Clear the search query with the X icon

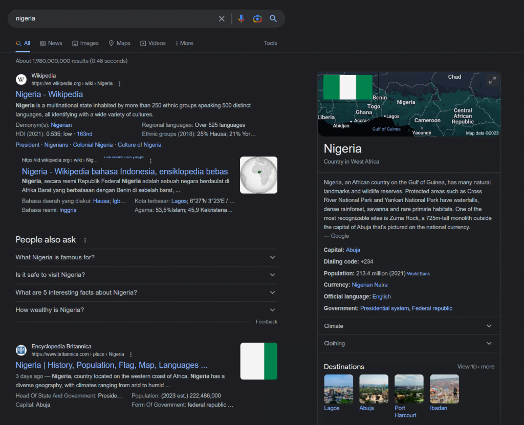pos(222,18)
